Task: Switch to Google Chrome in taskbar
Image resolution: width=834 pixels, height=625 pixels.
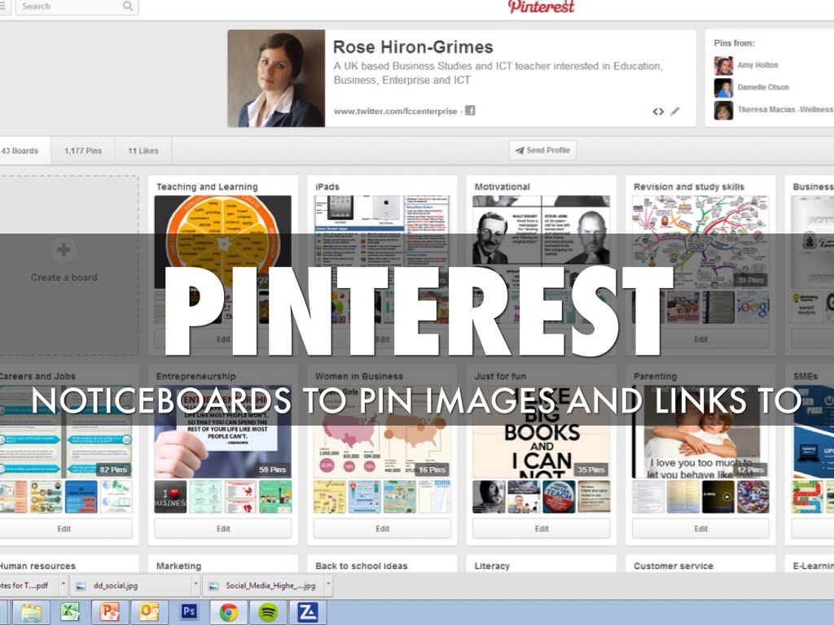Action: 229,611
